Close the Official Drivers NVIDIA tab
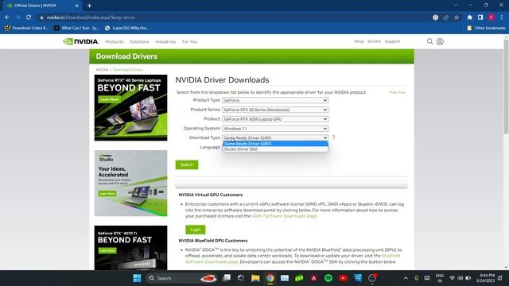This screenshot has height=286, width=509. point(76,6)
